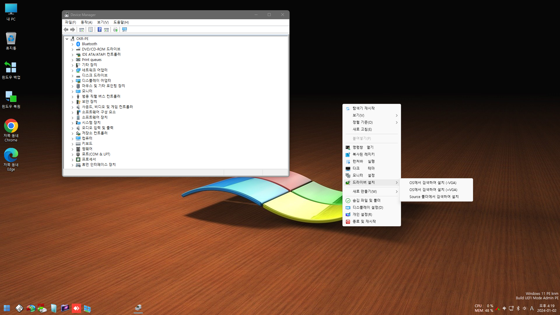Toggle 숨김 파일 및 폴더 checked option
Screen dimensions: 560x315
[x=372, y=201]
